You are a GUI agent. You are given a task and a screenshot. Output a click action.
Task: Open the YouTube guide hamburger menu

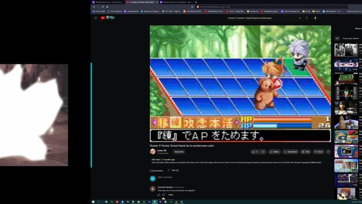(x=96, y=18)
